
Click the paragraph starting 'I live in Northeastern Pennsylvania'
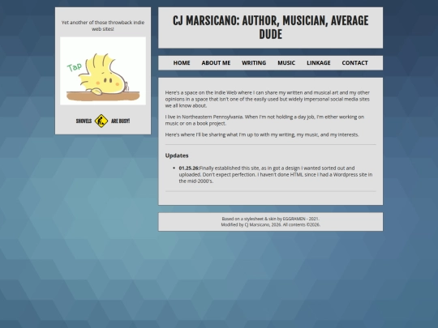pyautogui.click(x=264, y=120)
